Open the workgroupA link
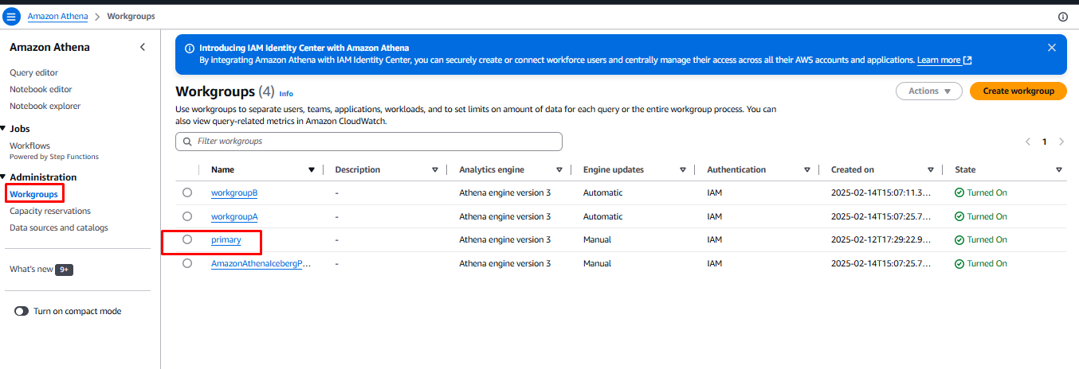The height and width of the screenshot is (369, 1079). 234,216
